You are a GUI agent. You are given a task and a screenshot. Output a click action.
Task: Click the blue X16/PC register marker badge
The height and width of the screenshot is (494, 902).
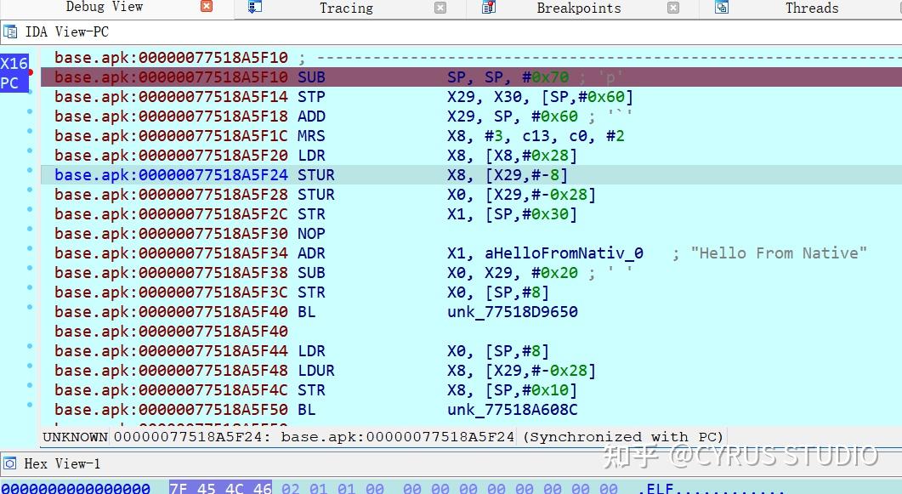click(13, 72)
